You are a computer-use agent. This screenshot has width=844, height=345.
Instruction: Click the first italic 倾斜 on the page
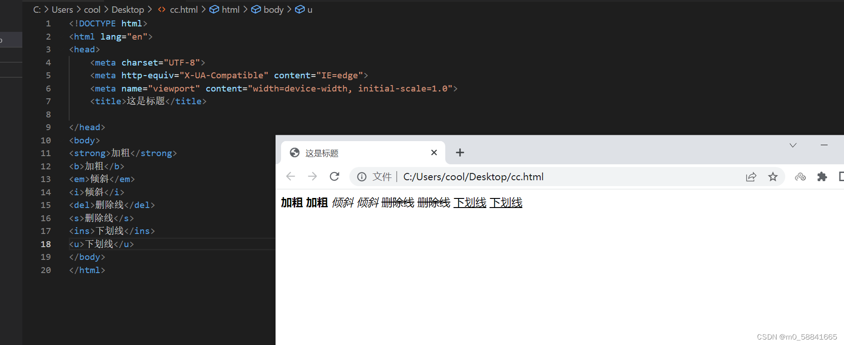point(343,203)
